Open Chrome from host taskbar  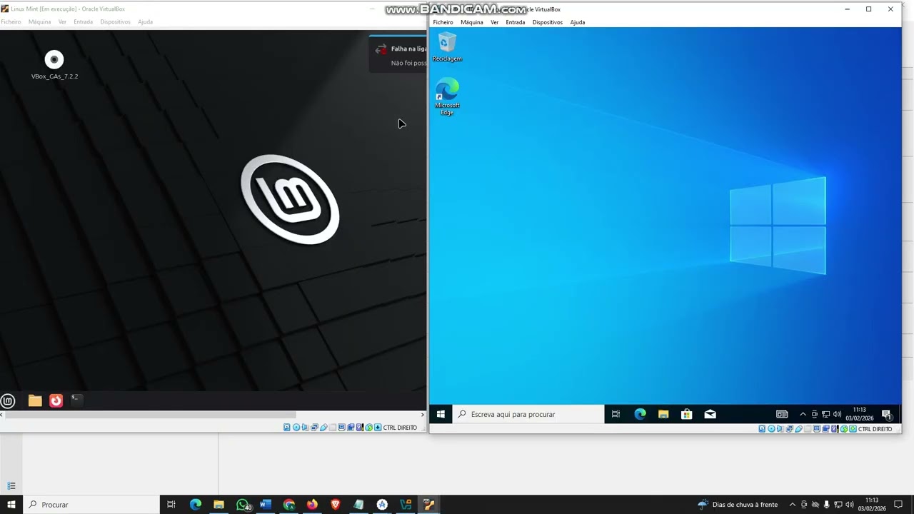[289, 505]
